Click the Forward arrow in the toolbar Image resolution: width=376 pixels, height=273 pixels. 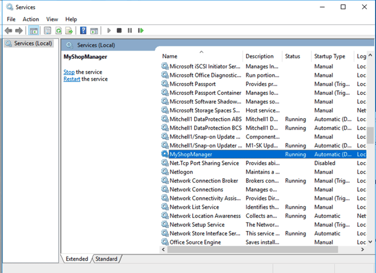[x=19, y=30]
